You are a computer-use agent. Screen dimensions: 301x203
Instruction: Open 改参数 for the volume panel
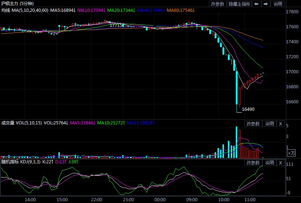click(253, 124)
